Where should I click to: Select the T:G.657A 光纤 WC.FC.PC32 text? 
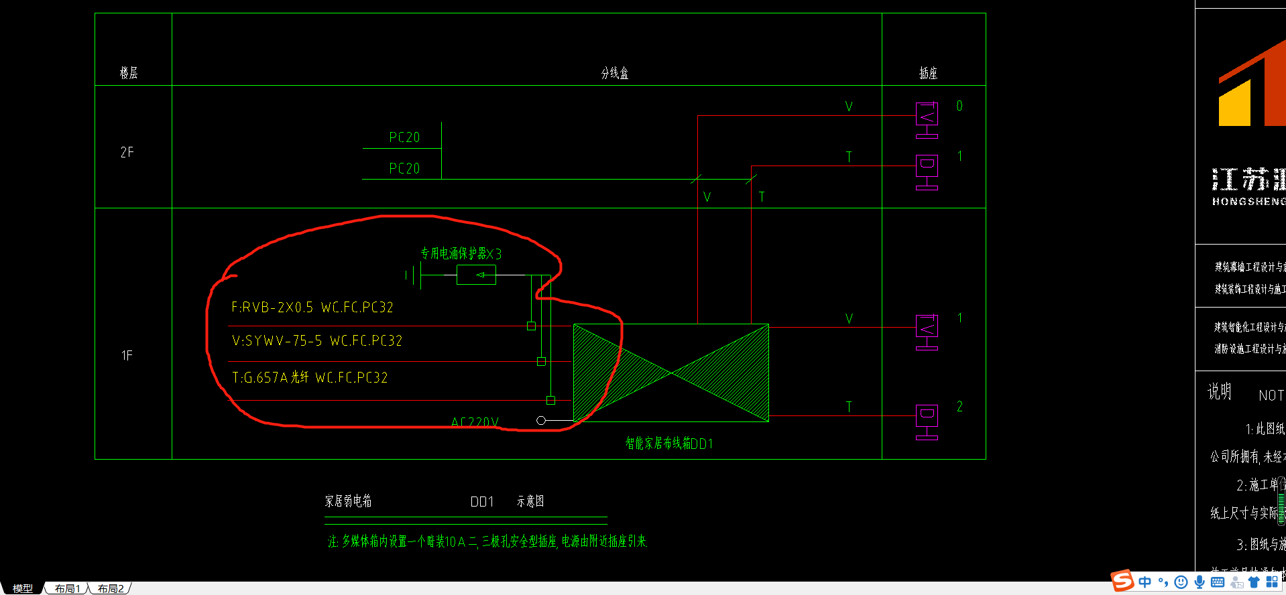tap(310, 378)
